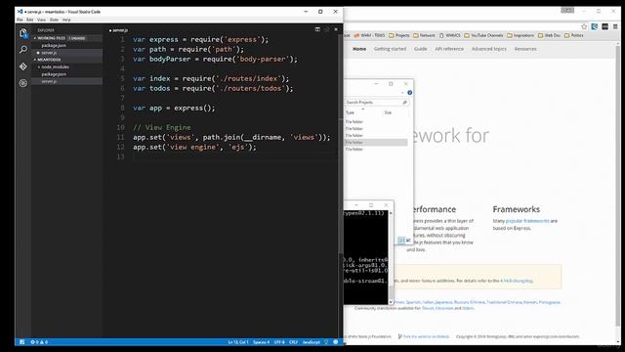Select the server.js editor tab
Screen dimensions: 625x352
click(119, 30)
